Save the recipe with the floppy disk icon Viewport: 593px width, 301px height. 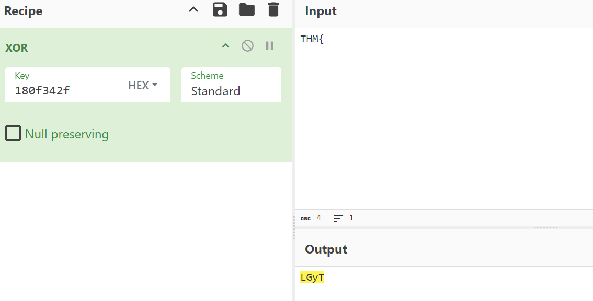pyautogui.click(x=220, y=10)
